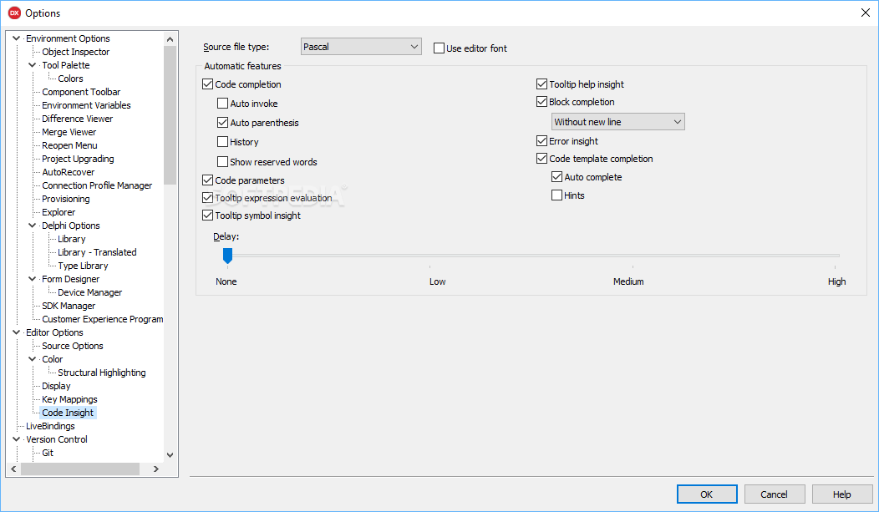879x512 pixels.
Task: Collapse the Environment Options tree node
Action: tap(16, 38)
